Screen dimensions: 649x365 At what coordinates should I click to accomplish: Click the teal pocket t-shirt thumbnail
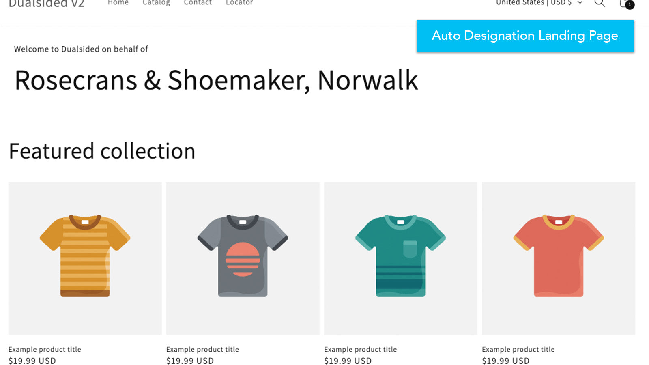click(x=400, y=256)
